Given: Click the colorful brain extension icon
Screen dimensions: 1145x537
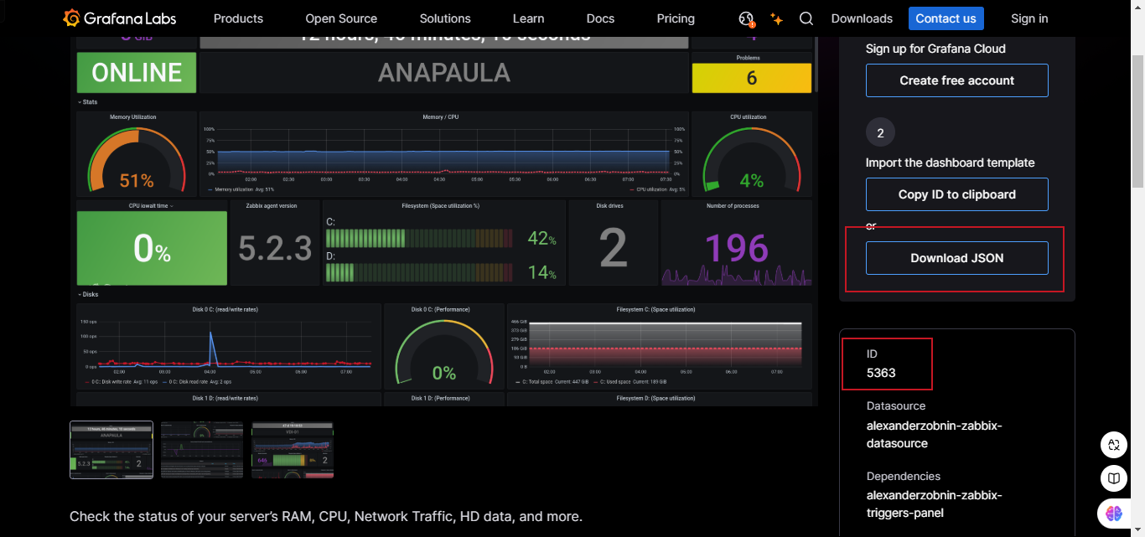Looking at the screenshot, I should pyautogui.click(x=1113, y=512).
